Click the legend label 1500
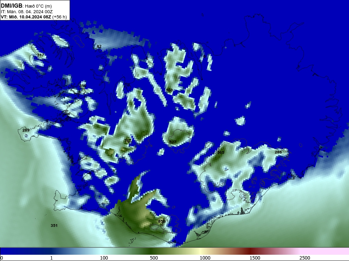The height and width of the screenshot is (261, 349). pos(255,258)
